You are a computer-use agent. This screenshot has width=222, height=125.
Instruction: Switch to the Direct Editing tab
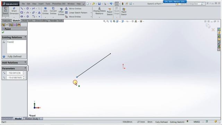(41, 21)
